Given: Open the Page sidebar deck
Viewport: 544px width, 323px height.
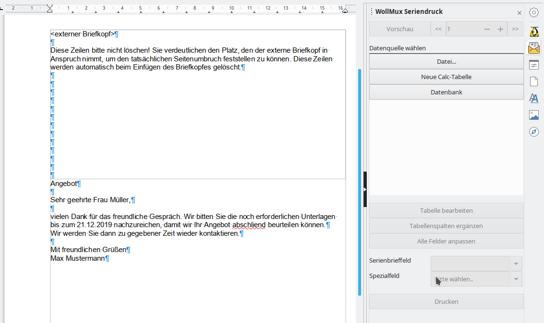Looking at the screenshot, I should [533, 81].
